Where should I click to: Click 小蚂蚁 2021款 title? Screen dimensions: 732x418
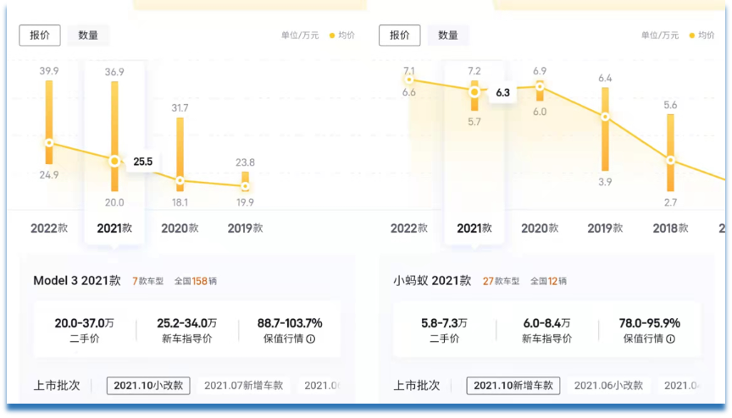click(x=432, y=281)
